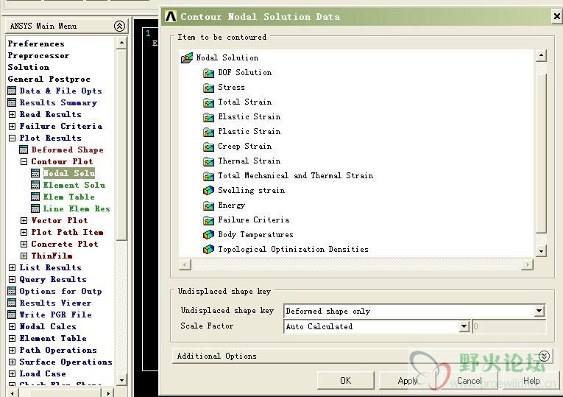The height and width of the screenshot is (397, 563).
Task: Select the DOF Solution item label
Action: tap(244, 73)
